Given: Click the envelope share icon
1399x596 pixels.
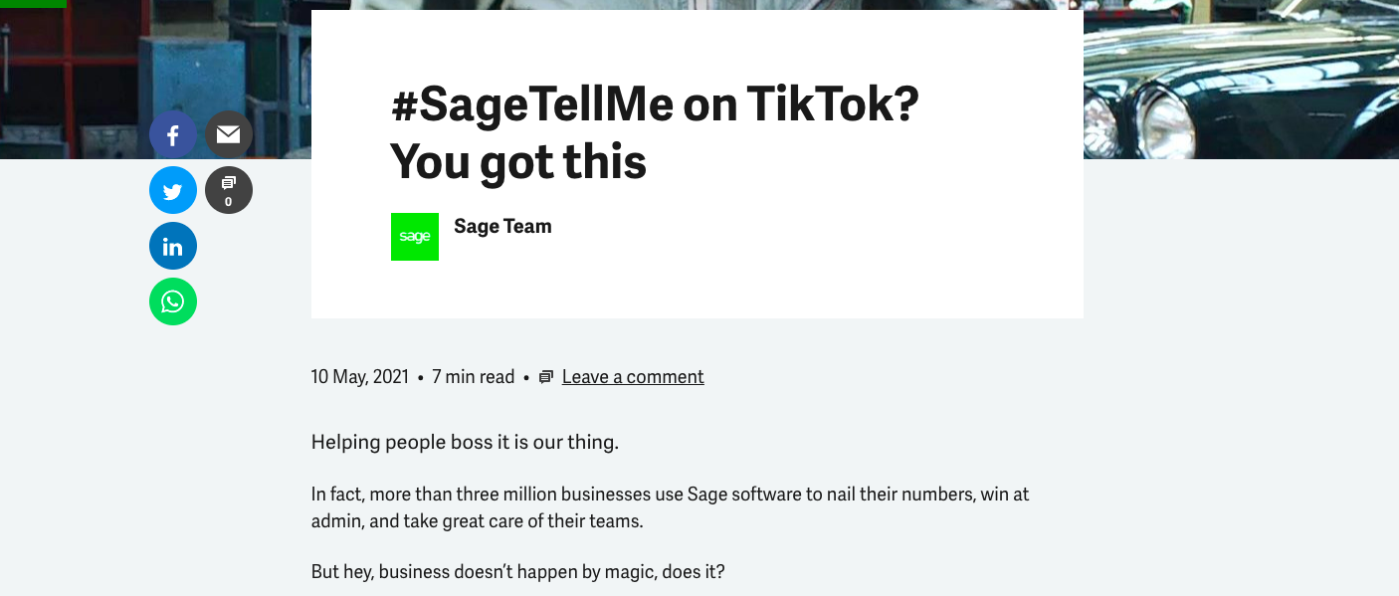Looking at the screenshot, I should point(229,134).
